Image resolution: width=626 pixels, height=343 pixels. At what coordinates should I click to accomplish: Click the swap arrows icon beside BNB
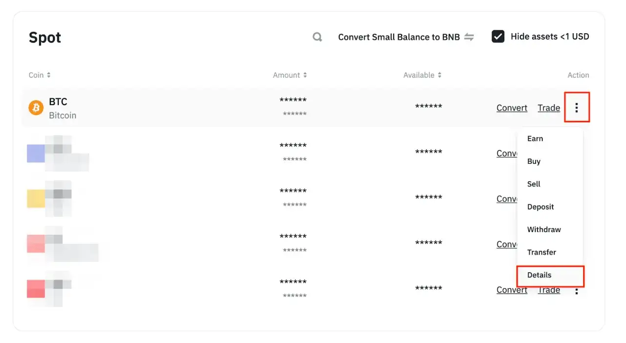tap(469, 37)
